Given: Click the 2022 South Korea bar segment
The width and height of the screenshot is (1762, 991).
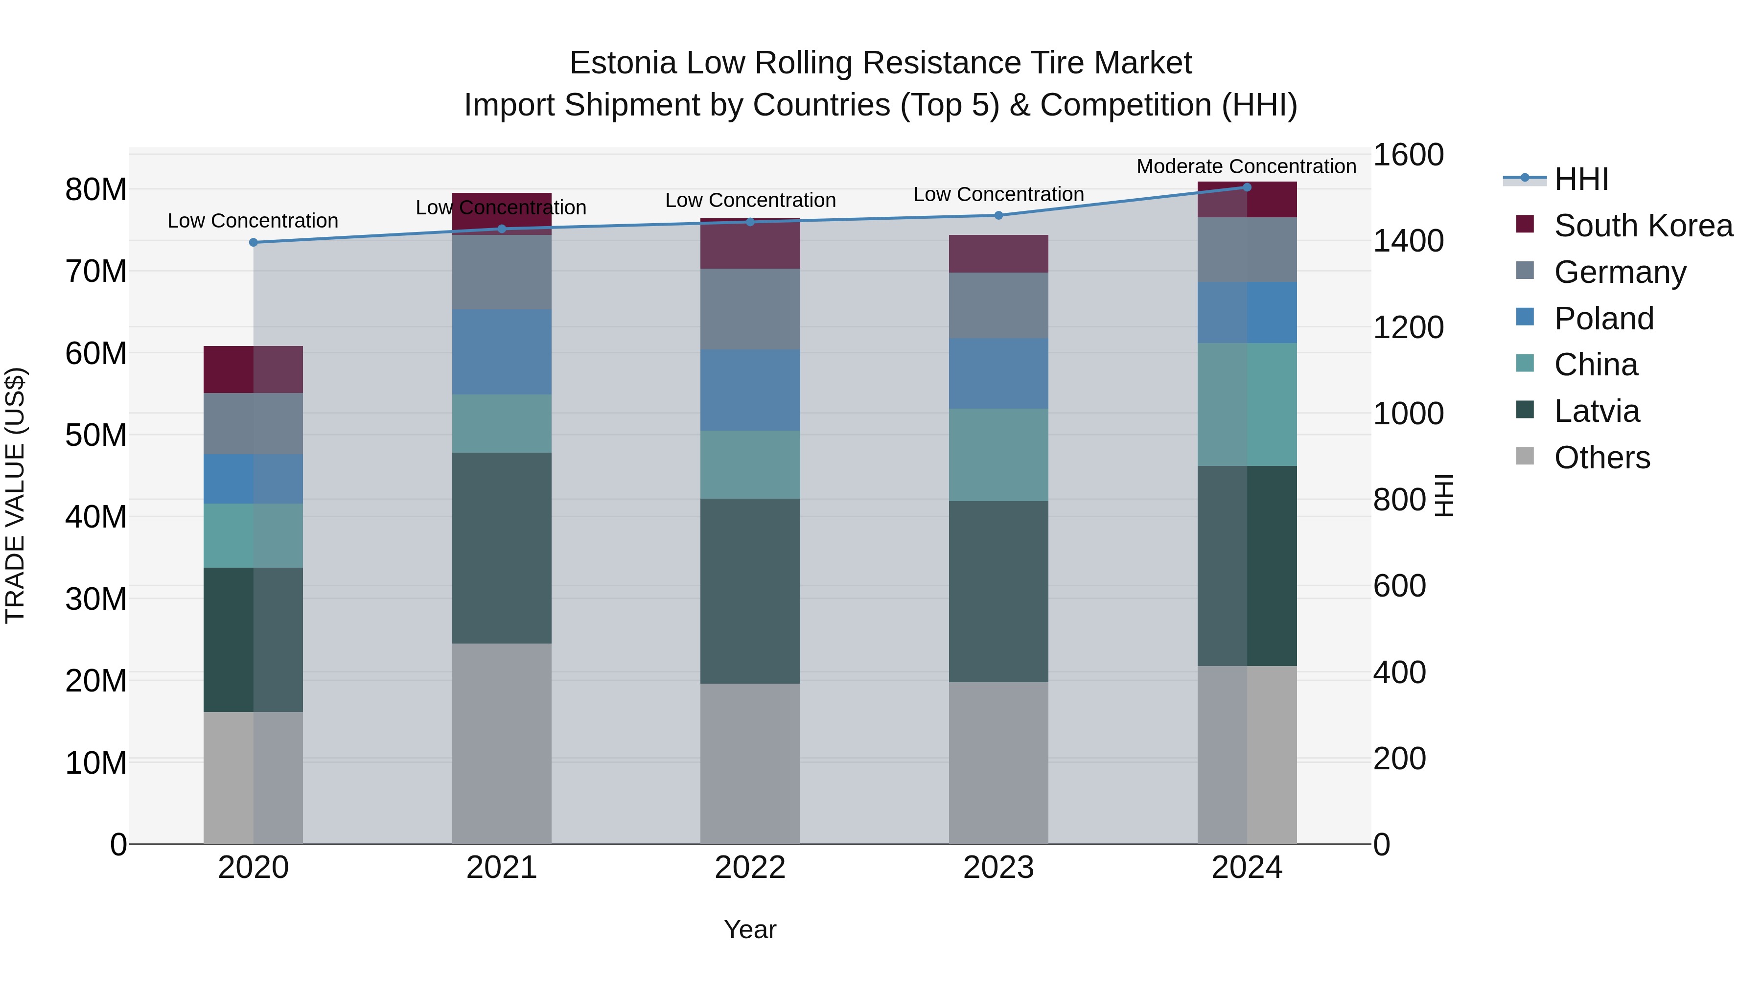Looking at the screenshot, I should point(750,244).
